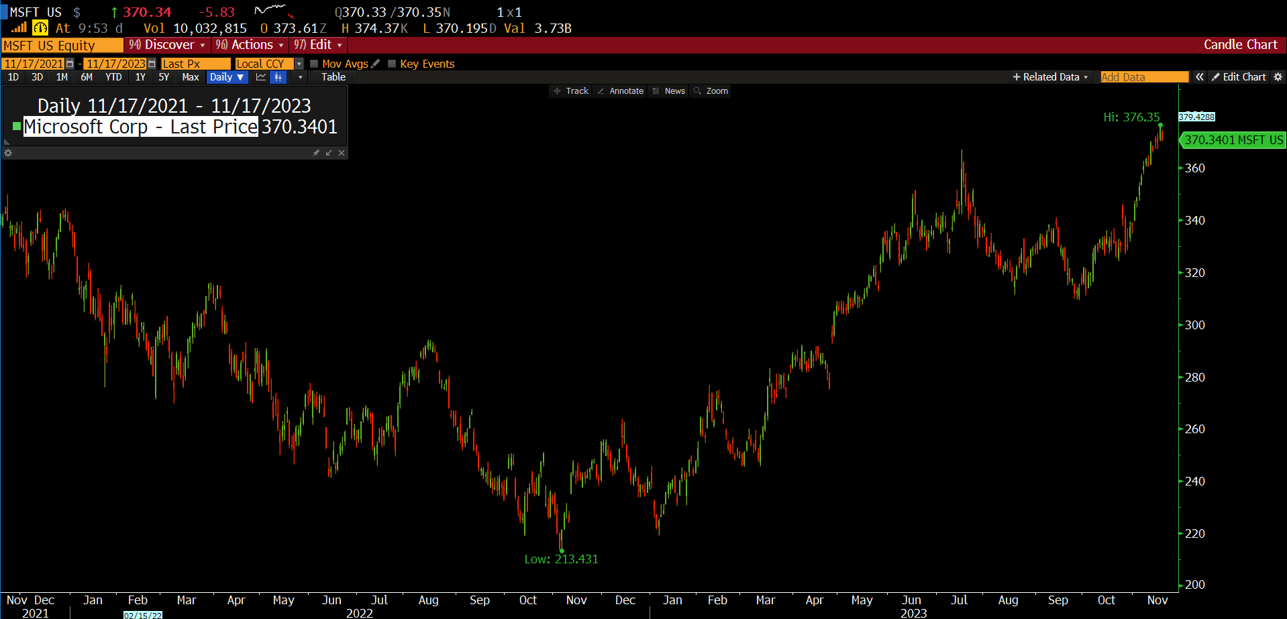
Task: Open the Discover menu
Action: tap(167, 45)
